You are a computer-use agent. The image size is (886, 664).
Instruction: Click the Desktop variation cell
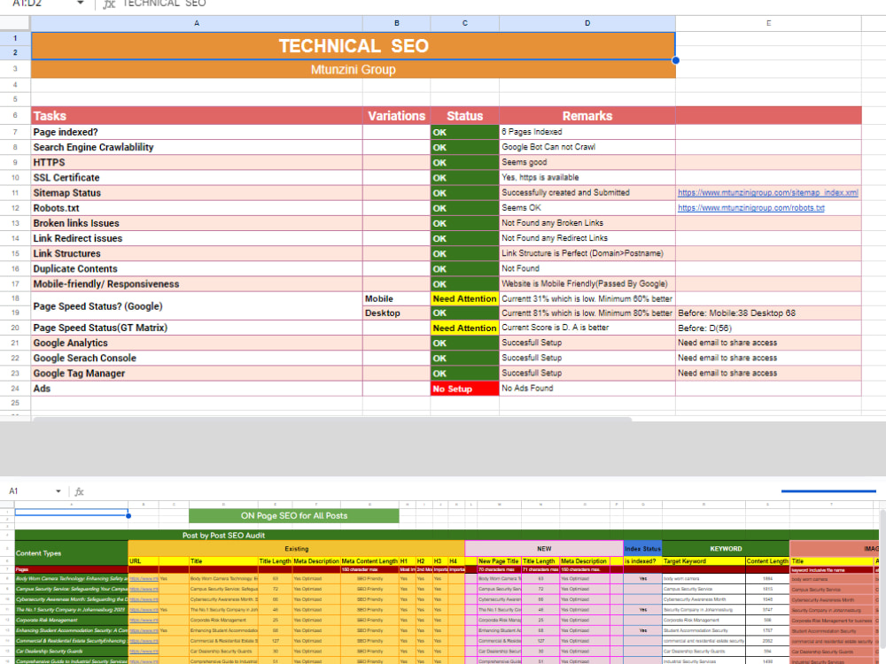397,313
